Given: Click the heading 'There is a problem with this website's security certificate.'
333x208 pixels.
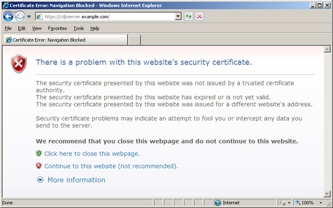Looking at the screenshot, I should pyautogui.click(x=144, y=62).
